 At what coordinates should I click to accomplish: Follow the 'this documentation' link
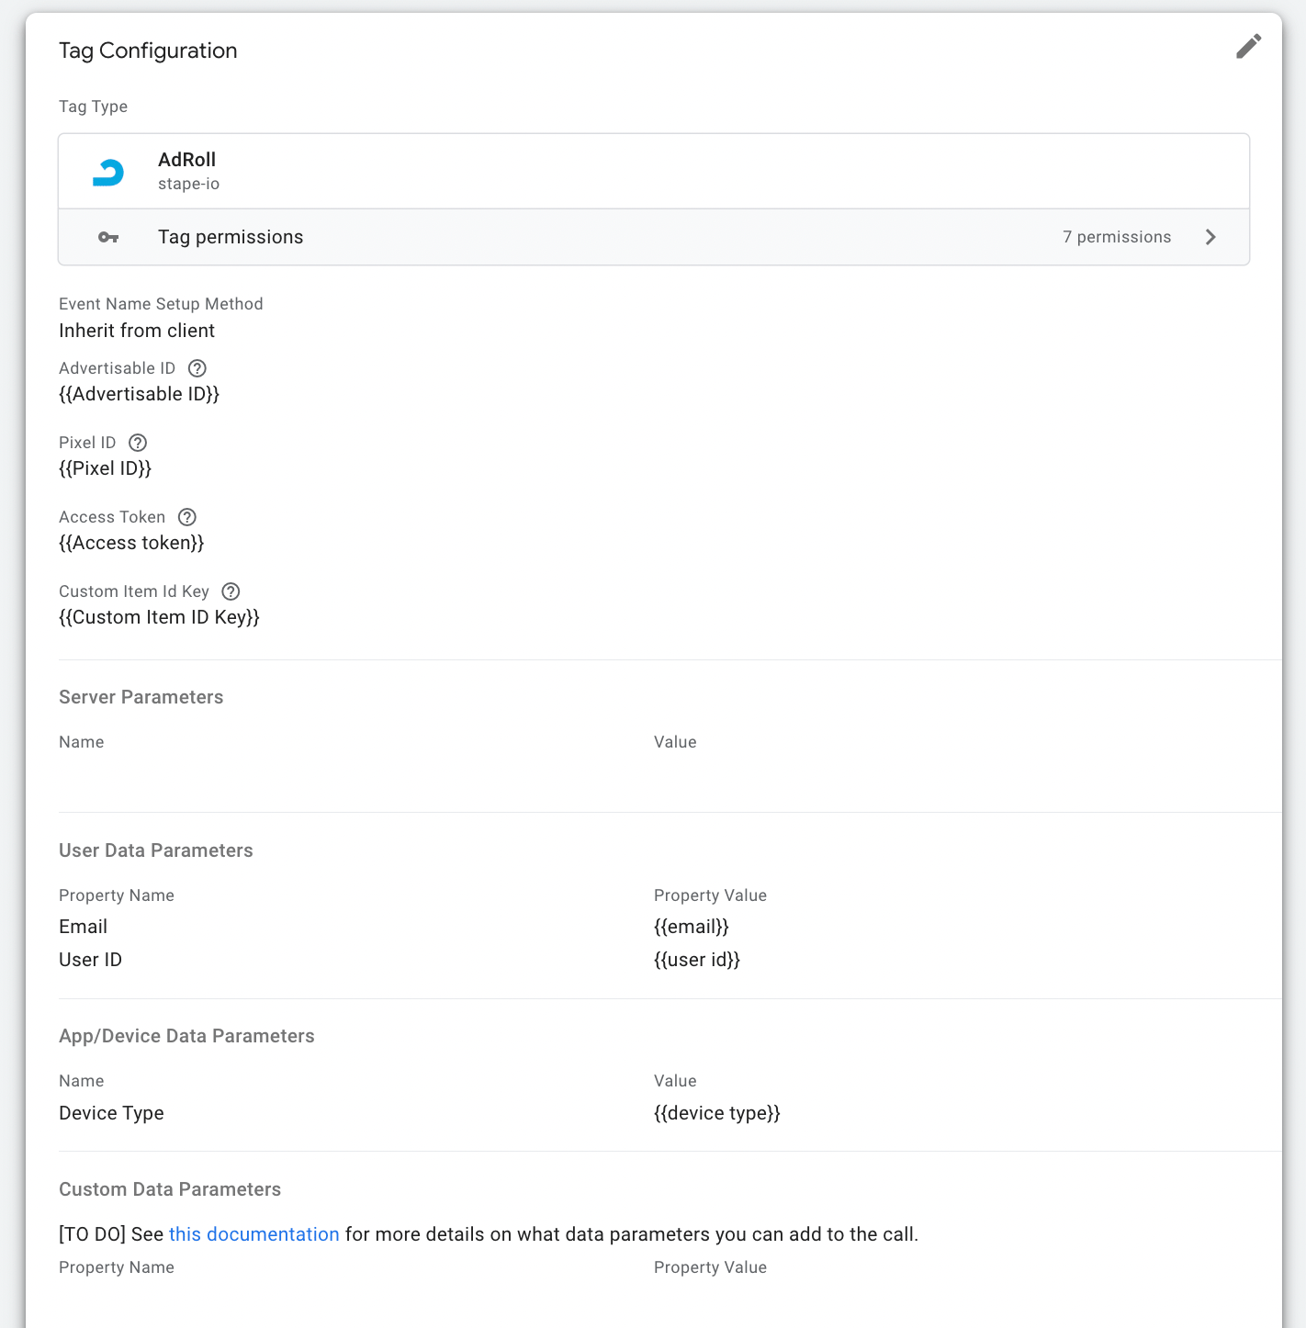click(x=254, y=1234)
